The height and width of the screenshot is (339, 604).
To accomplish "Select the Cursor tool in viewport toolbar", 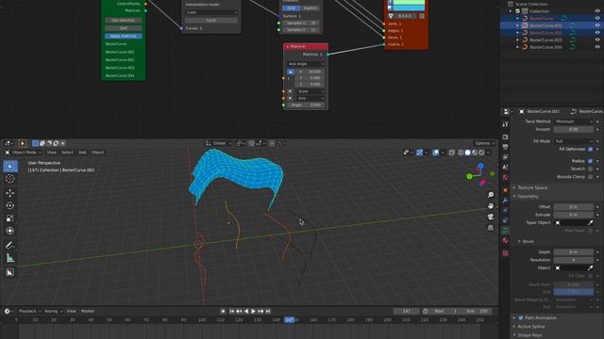I will click(10, 179).
